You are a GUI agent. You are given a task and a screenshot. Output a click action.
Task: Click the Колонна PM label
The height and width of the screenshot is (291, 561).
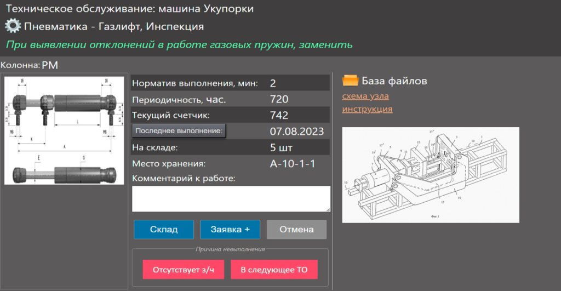coord(49,65)
